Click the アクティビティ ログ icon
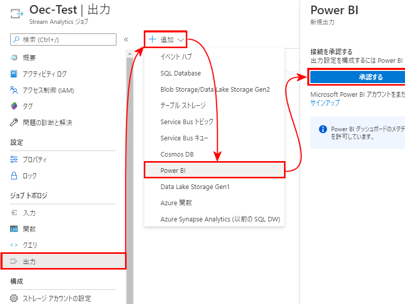Screen dimensions: 405x304 pos(14,74)
